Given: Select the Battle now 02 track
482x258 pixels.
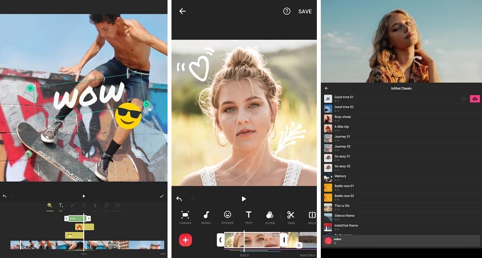Looking at the screenshot, I should [x=402, y=198].
